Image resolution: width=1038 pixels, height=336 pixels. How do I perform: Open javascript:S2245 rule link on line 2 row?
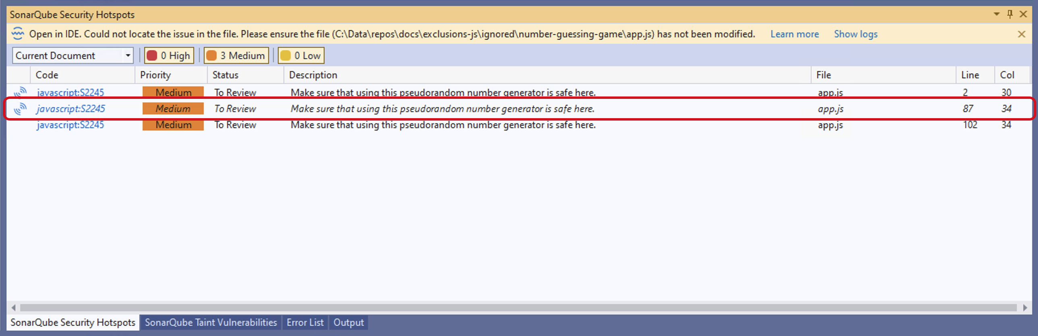coord(70,92)
